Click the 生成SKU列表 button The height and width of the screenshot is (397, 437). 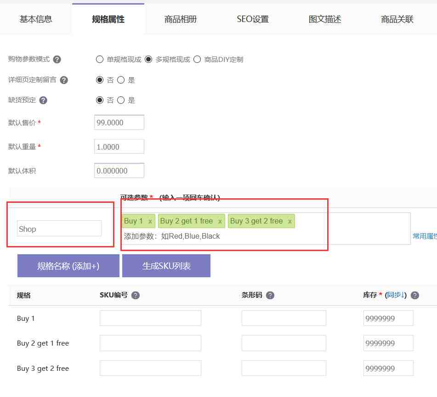coord(166,266)
